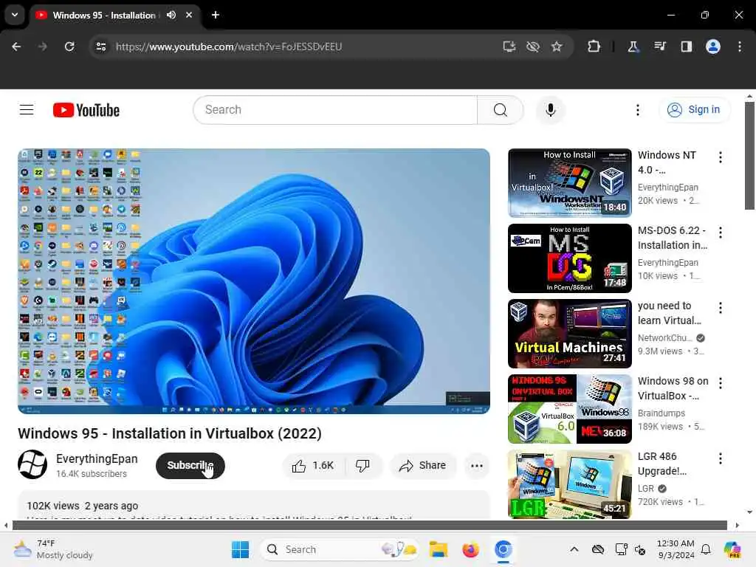Viewport: 756px width, 567px height.
Task: Click the crossed-eye tracking icon in address bar
Action: click(533, 47)
